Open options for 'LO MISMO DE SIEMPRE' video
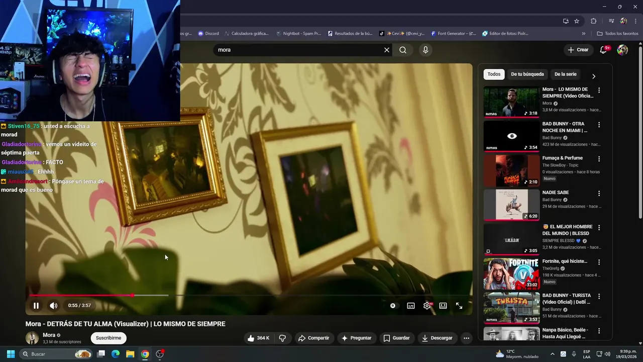The height and width of the screenshot is (362, 643). click(x=599, y=90)
